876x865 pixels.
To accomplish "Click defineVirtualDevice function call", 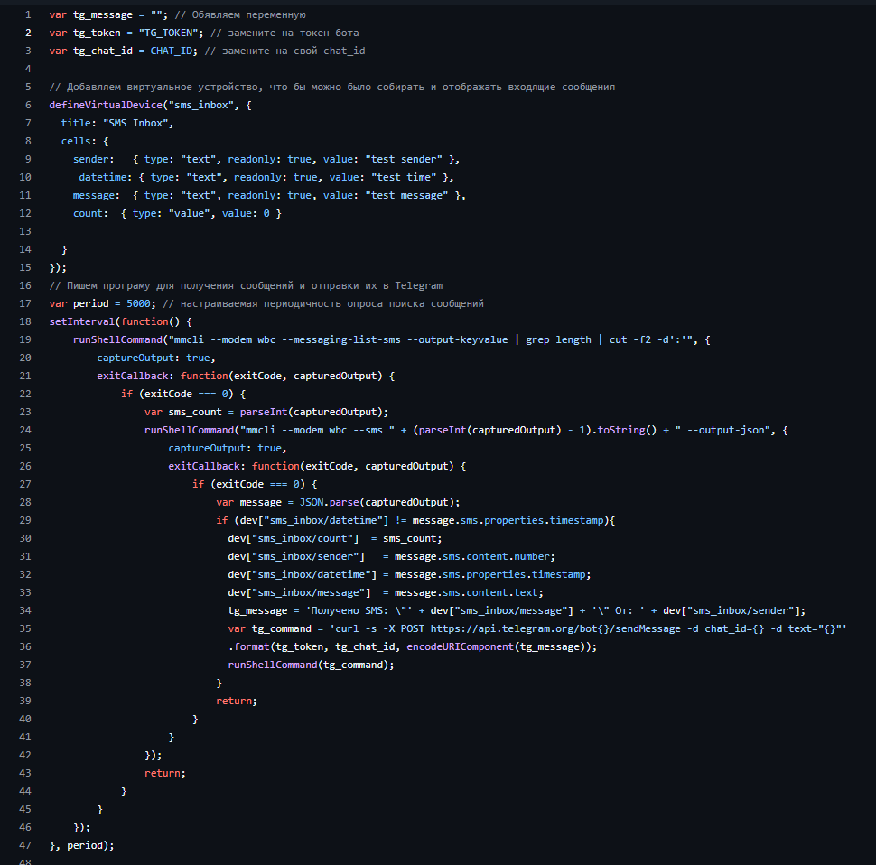I will tap(106, 105).
